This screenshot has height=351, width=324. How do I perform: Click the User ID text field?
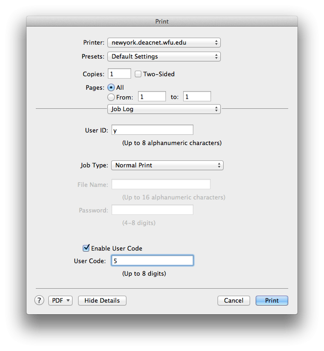(x=152, y=130)
